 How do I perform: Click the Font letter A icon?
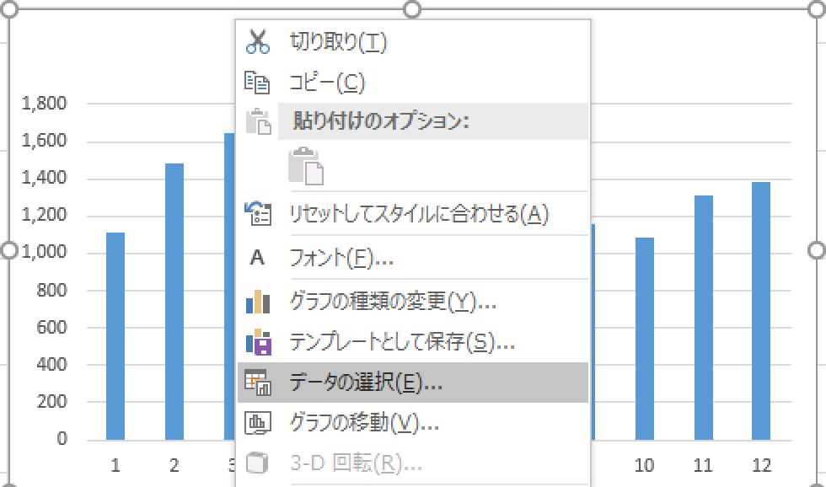coord(257,258)
